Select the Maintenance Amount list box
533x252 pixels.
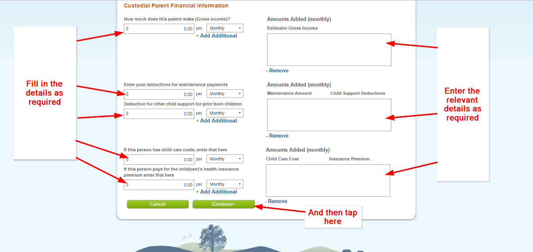click(329, 115)
